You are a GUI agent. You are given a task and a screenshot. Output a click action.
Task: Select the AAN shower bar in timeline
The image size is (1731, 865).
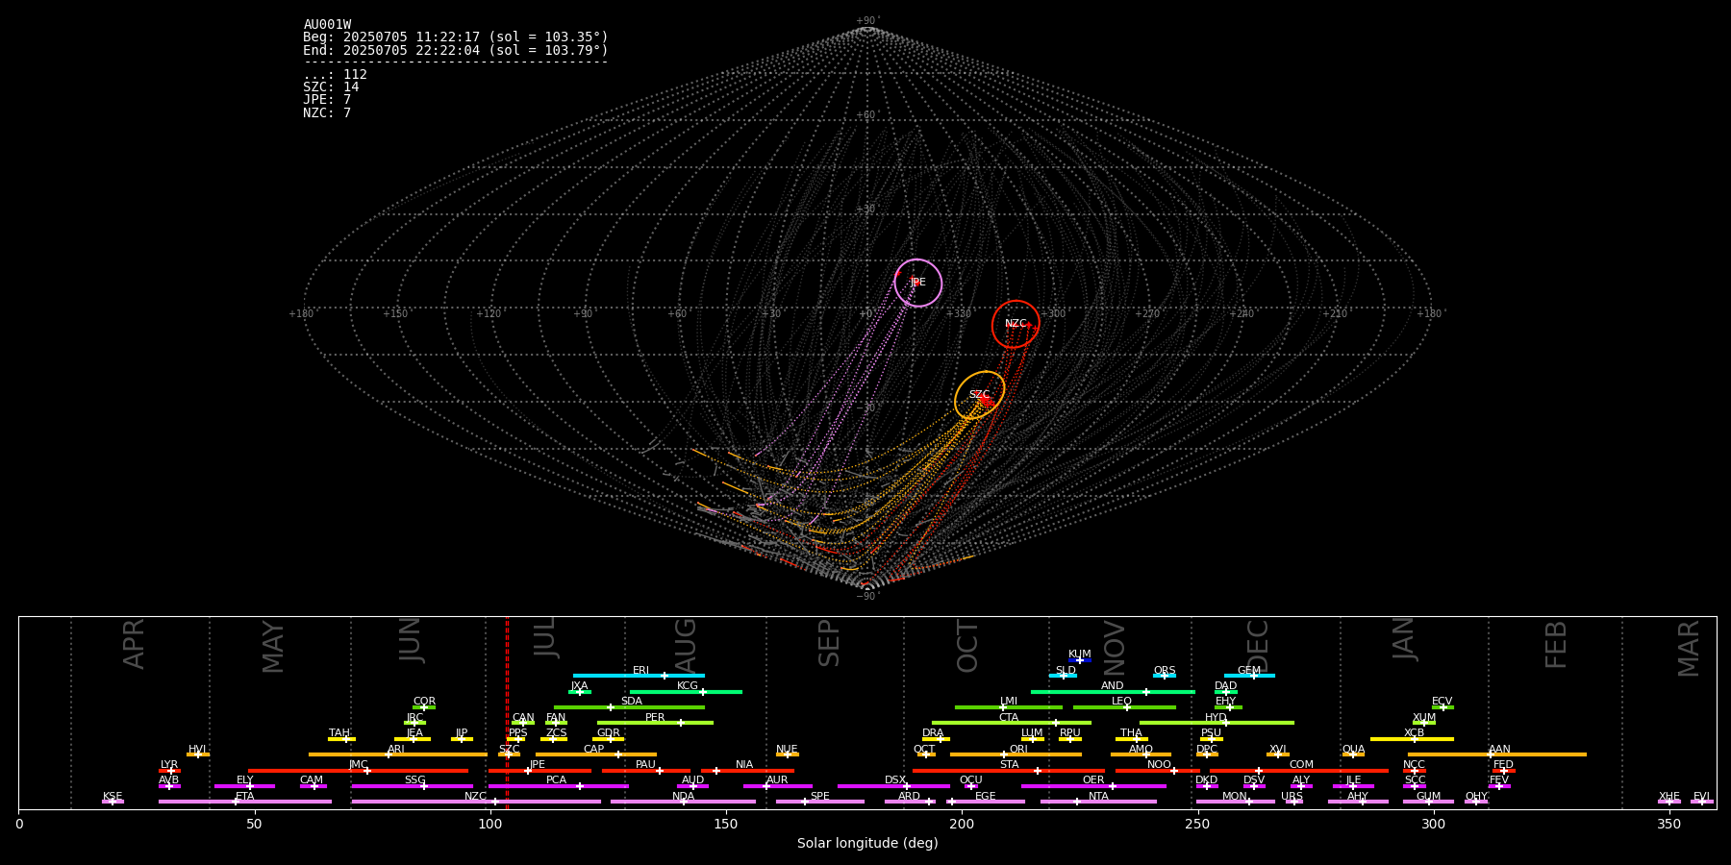click(x=1497, y=754)
